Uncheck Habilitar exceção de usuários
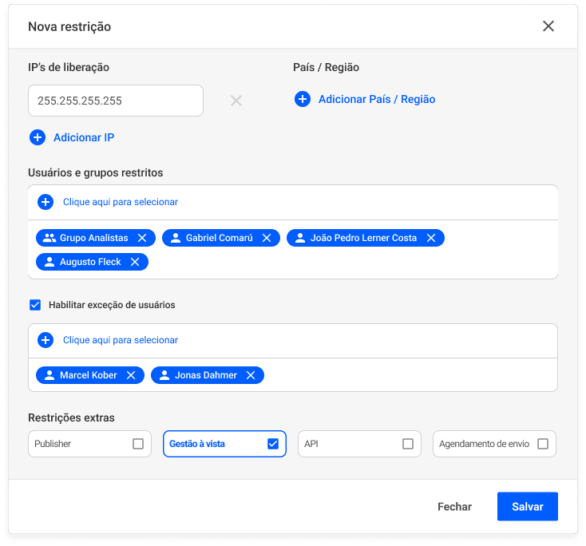 35,304
